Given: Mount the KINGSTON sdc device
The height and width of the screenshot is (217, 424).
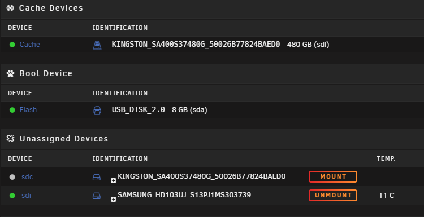Looking at the screenshot, I should pos(333,176).
